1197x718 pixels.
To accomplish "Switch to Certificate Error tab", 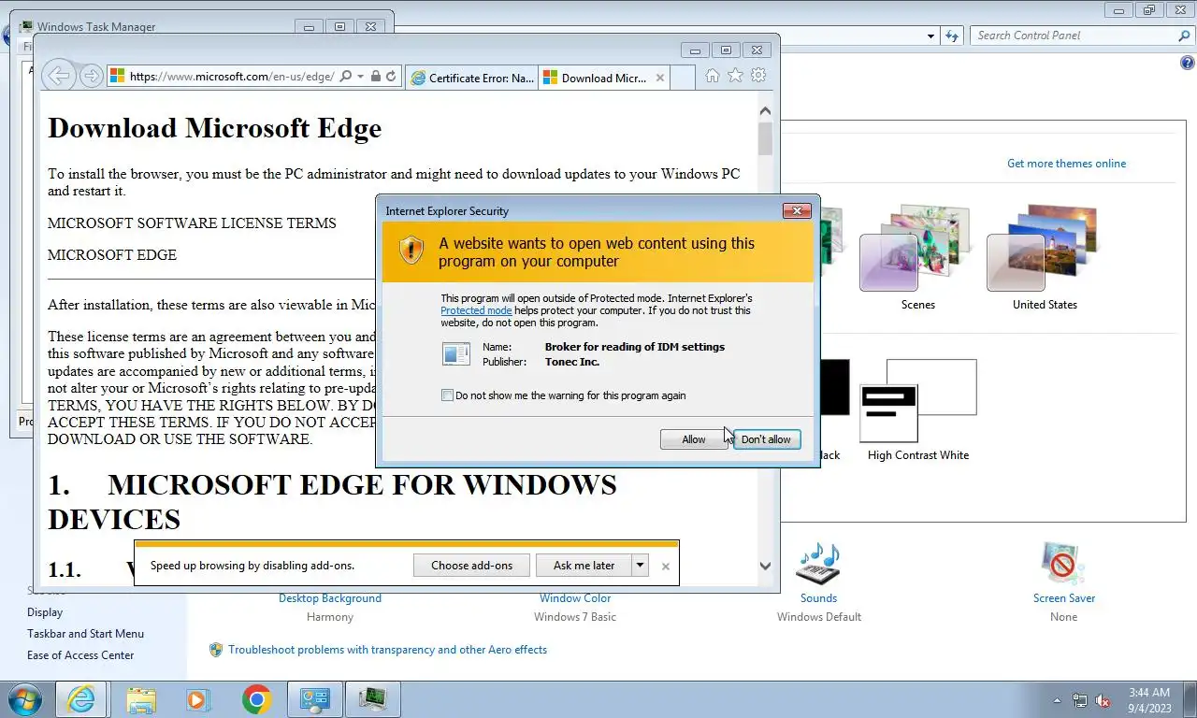I will pyautogui.click(x=472, y=78).
